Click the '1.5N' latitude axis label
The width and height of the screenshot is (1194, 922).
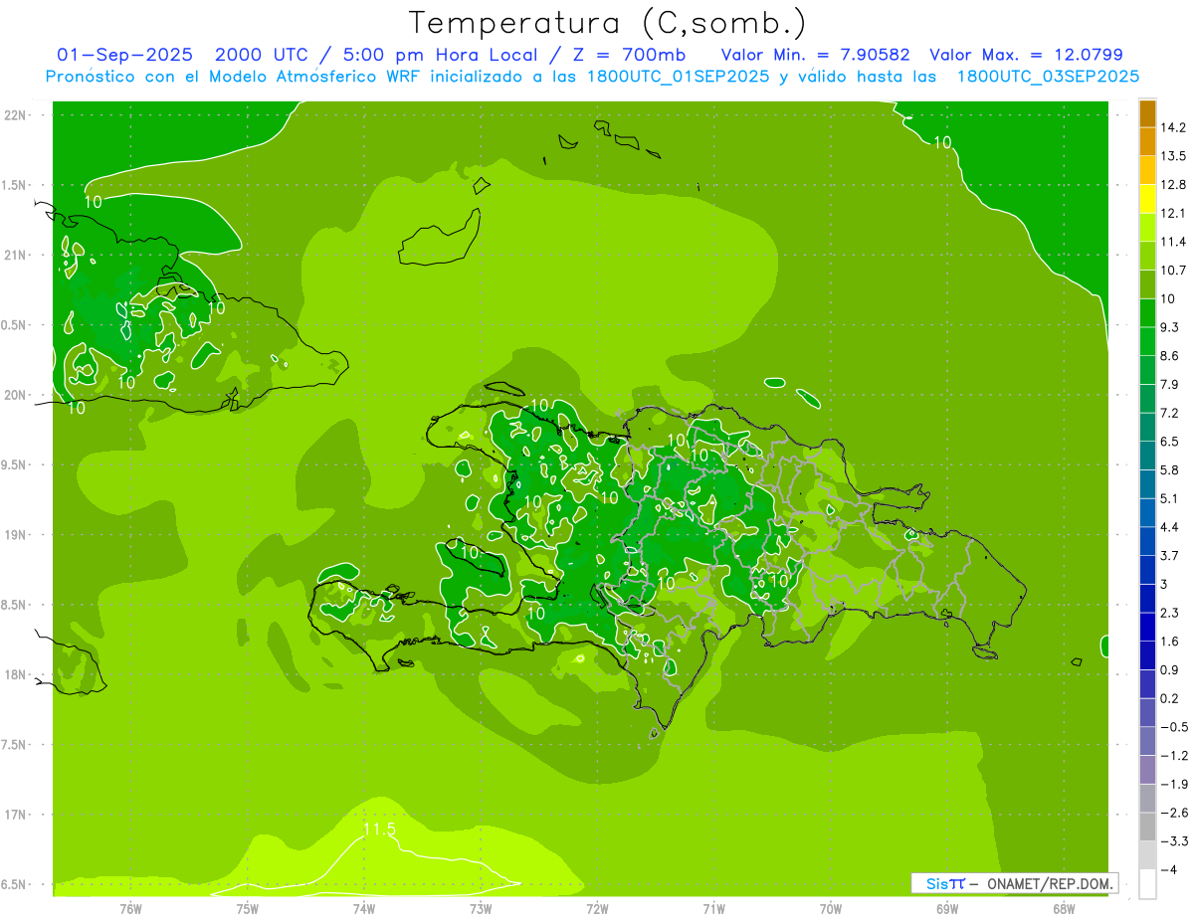(x=14, y=185)
